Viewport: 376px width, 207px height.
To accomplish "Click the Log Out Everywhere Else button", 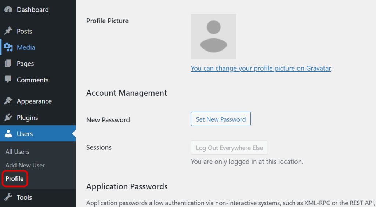I will pos(229,148).
